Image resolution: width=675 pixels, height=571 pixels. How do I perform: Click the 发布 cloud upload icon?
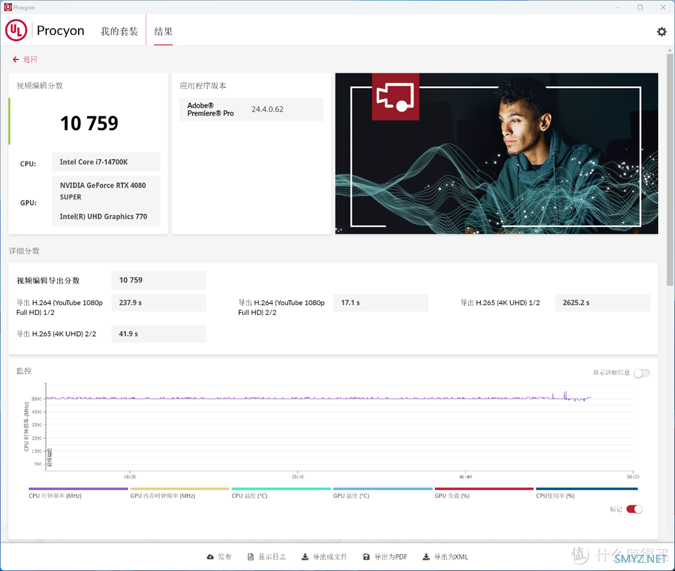click(x=210, y=557)
